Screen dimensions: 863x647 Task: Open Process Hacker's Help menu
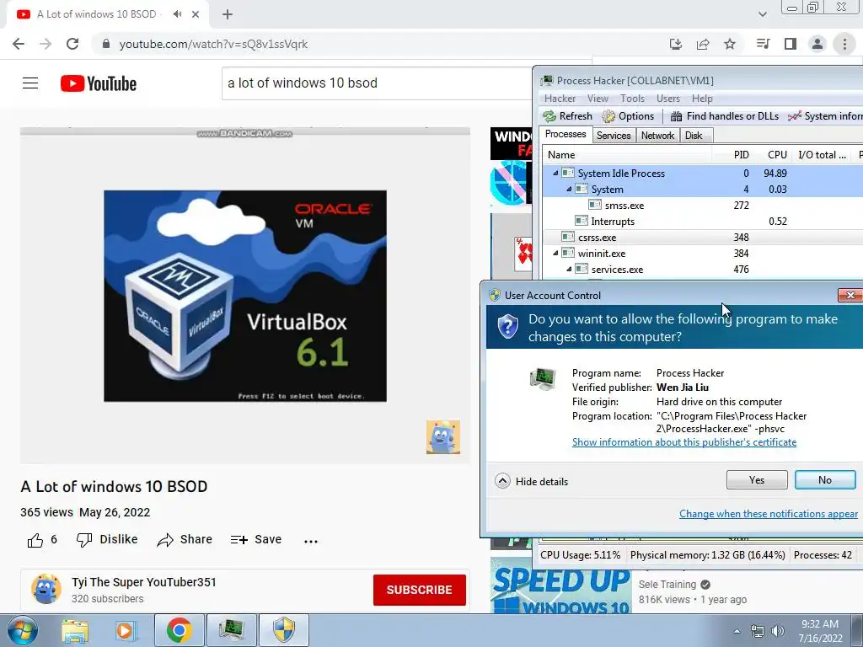702,99
